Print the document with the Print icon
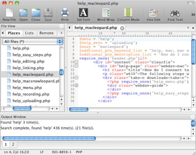 [65, 13]
